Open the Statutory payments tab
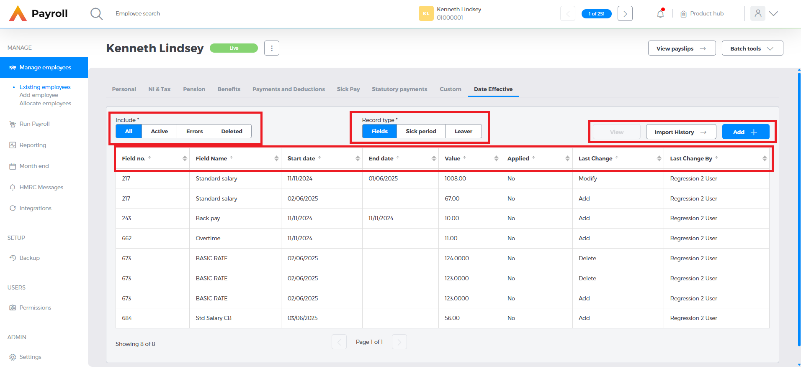The width and height of the screenshot is (801, 376). click(x=399, y=89)
